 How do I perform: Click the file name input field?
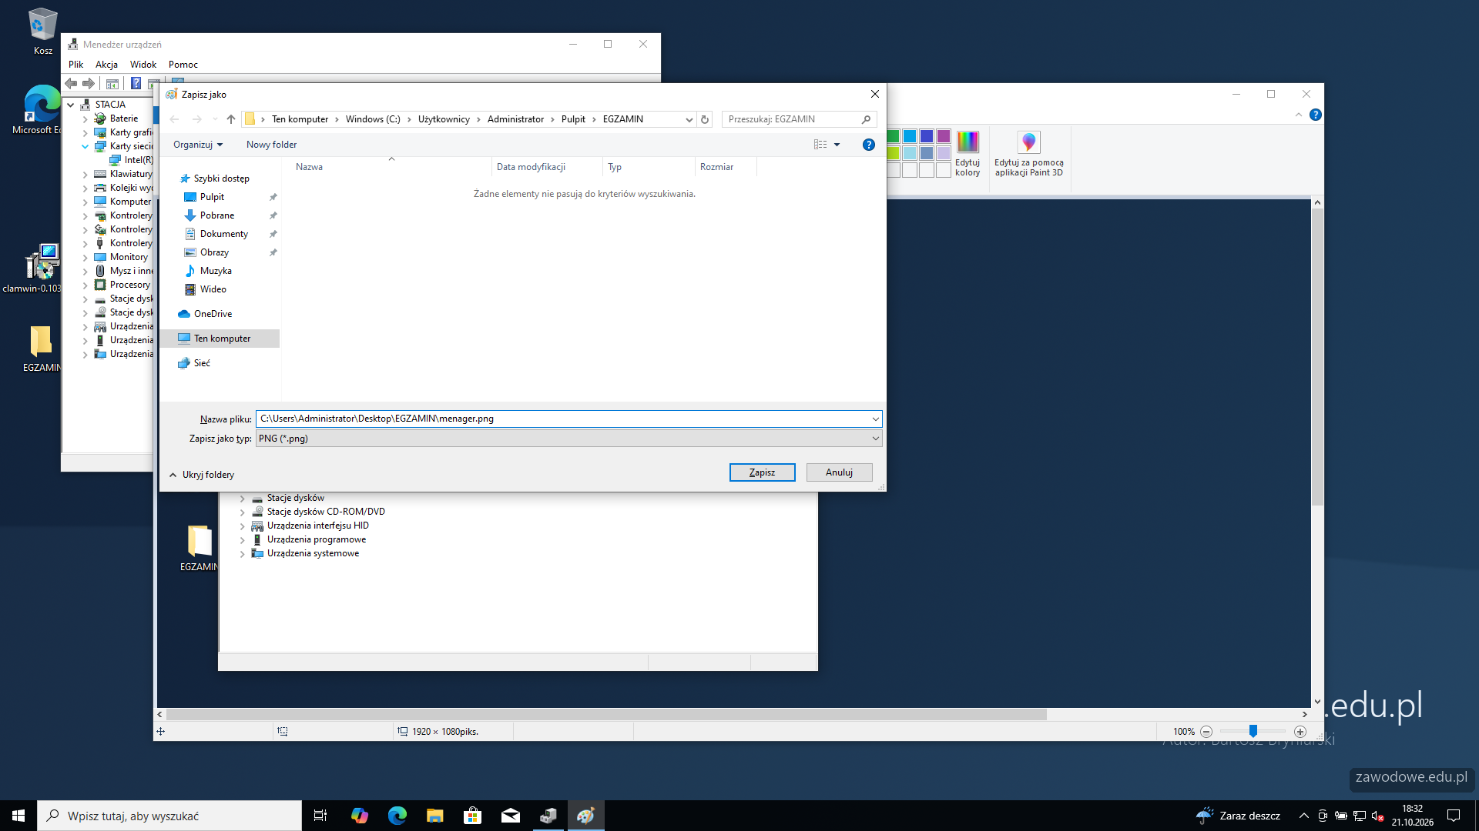tap(564, 419)
